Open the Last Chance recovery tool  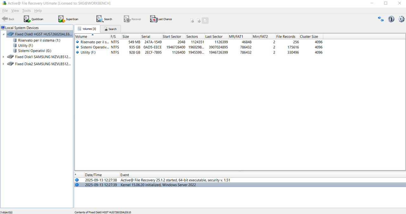(x=161, y=19)
